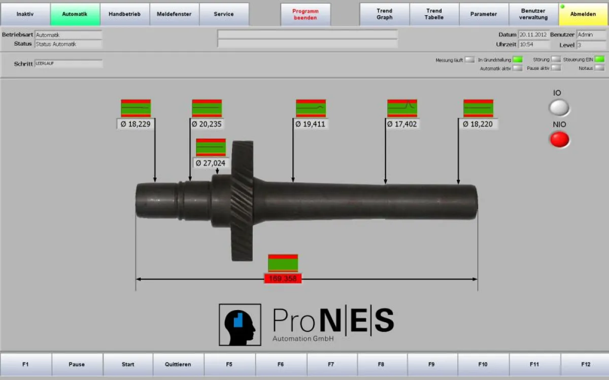Open the trend graph above measurement Ø 20,235
The height and width of the screenshot is (380, 609).
208,107
